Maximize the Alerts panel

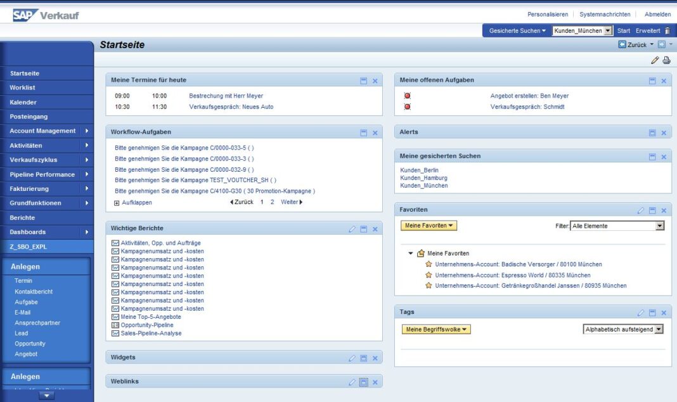652,133
